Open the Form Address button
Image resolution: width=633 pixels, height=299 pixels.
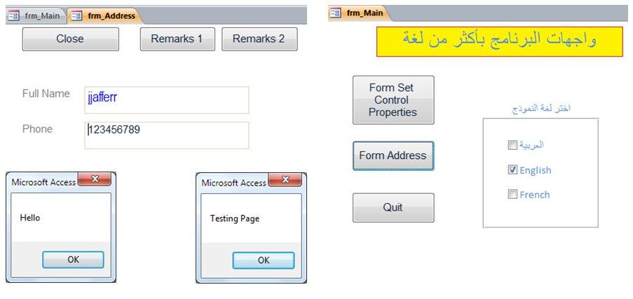click(x=393, y=155)
